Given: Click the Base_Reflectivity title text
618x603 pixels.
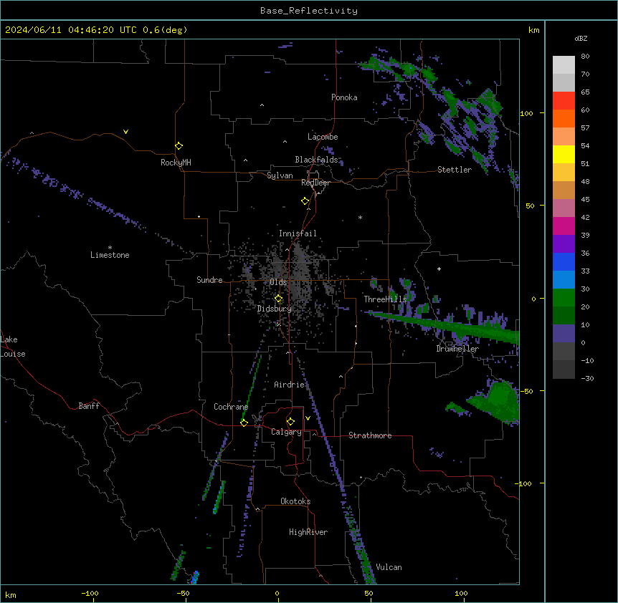Looking at the screenshot, I should [x=309, y=11].
